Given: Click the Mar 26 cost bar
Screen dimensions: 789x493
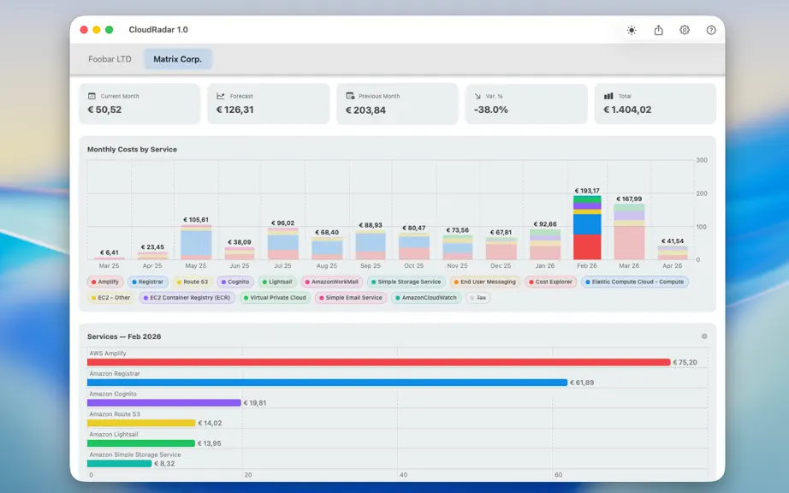Looking at the screenshot, I should point(629,231).
